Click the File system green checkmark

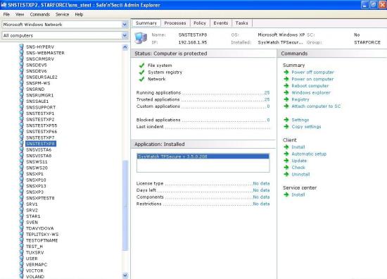[x=141, y=66]
